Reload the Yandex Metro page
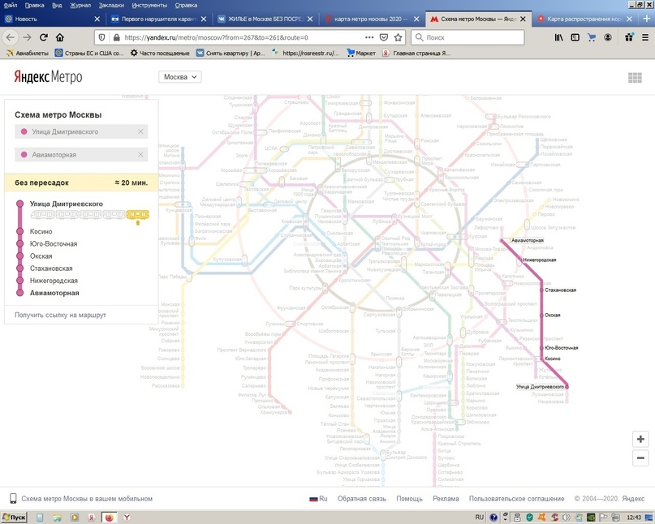 tap(44, 37)
